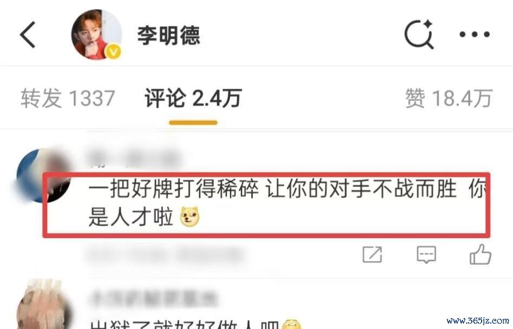Open 李明德 profile avatar photo
The height and width of the screenshot is (329, 513).
pyautogui.click(x=96, y=35)
